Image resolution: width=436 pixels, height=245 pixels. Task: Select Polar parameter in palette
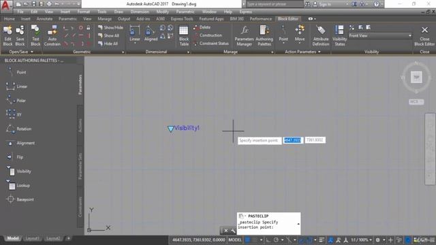coord(16,101)
